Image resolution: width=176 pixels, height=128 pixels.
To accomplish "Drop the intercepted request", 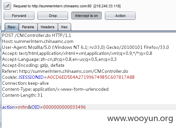I will point(53,16).
